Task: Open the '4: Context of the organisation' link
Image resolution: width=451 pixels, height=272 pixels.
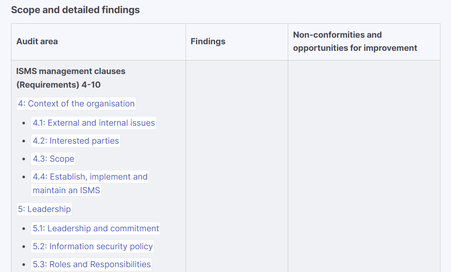Action: 76,104
